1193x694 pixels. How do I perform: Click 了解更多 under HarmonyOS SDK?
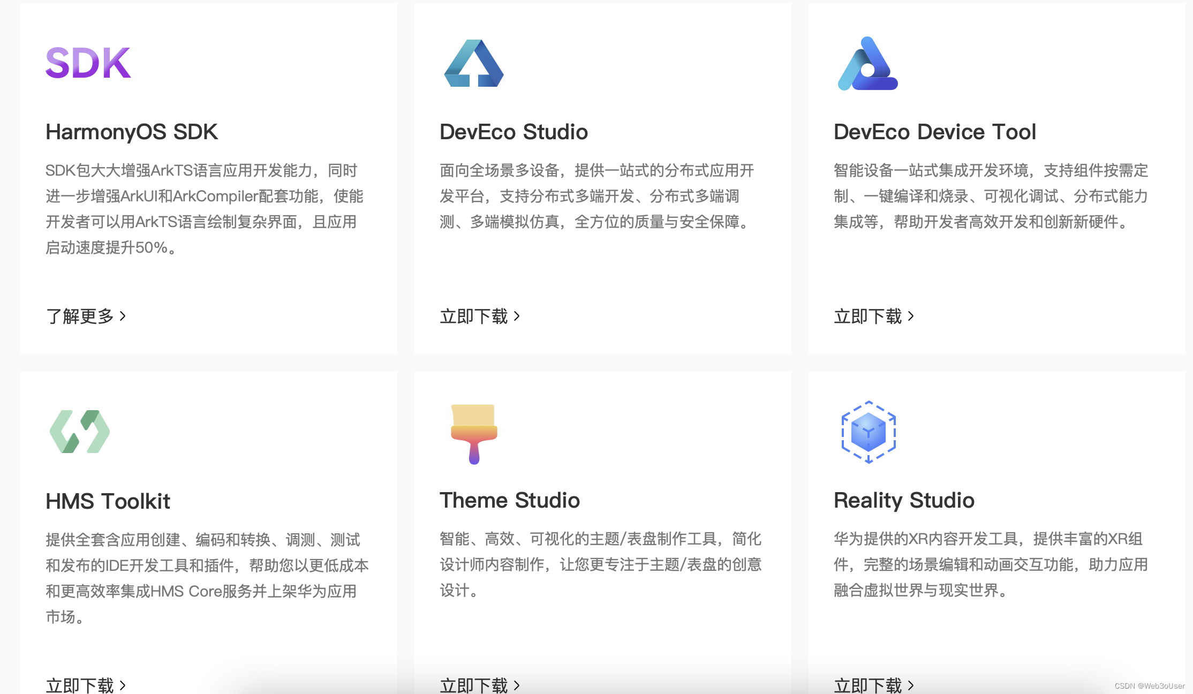point(86,316)
